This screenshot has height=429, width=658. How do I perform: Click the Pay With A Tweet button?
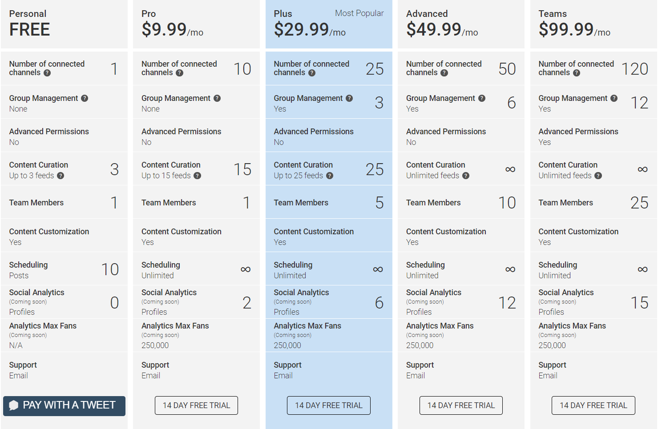64,406
